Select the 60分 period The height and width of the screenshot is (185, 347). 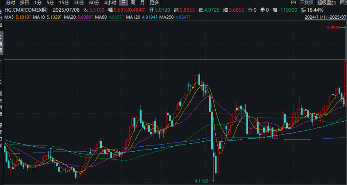pyautogui.click(x=94, y=2)
